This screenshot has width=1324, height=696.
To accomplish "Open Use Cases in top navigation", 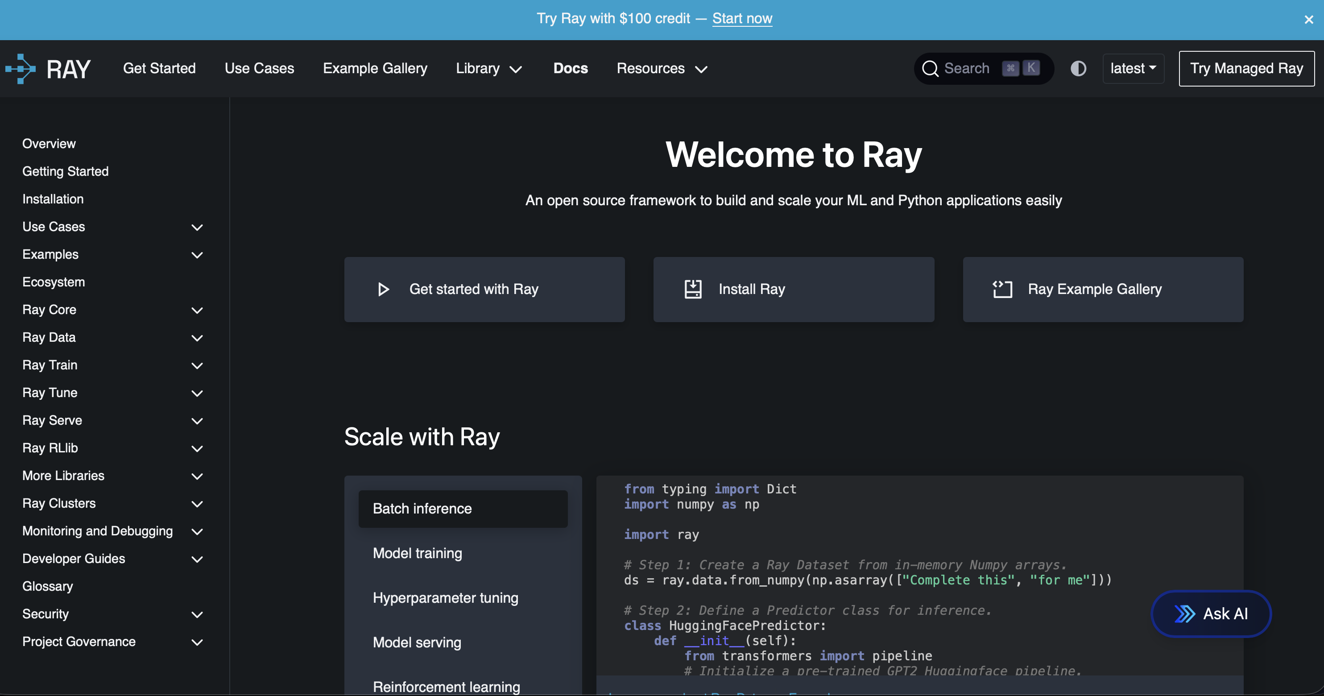I will pos(259,68).
